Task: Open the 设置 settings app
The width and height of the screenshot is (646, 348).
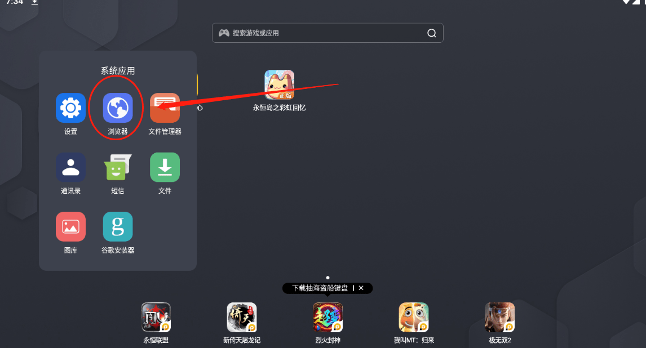Action: click(70, 108)
